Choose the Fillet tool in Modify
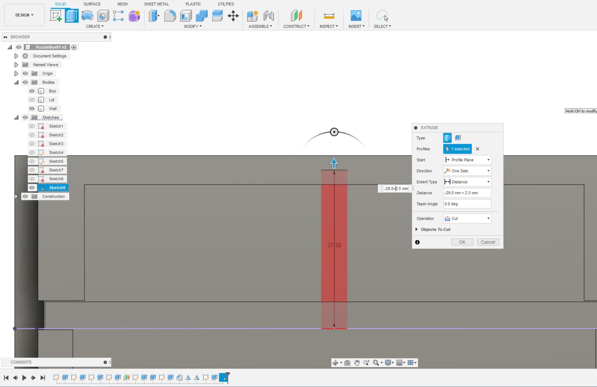The image size is (597, 387). [x=170, y=16]
